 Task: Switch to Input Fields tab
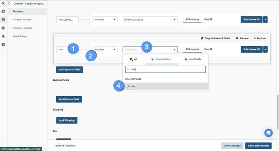click(x=193, y=59)
